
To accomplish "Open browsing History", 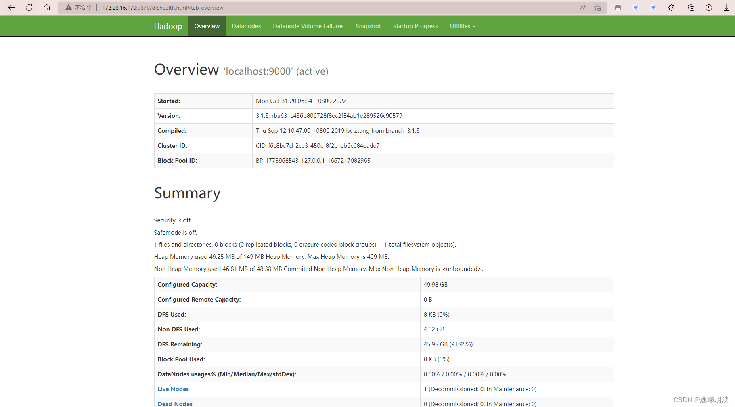I will pos(709,8).
